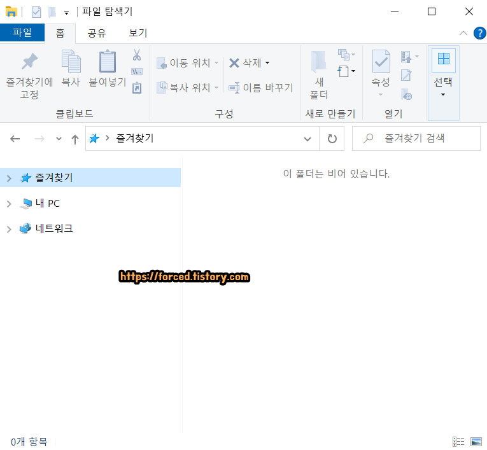Image resolution: width=487 pixels, height=450 pixels.
Task: Expand the 내 PC tree node
Action: pos(9,204)
